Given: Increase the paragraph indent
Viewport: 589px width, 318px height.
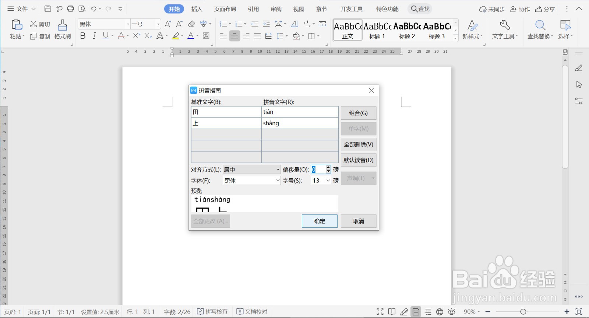Looking at the screenshot, I should pos(266,24).
